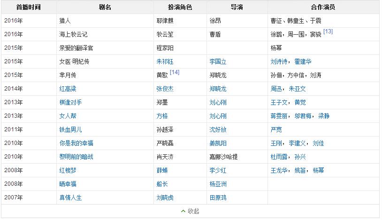Click the 薛蟠 role link

click(x=162, y=171)
